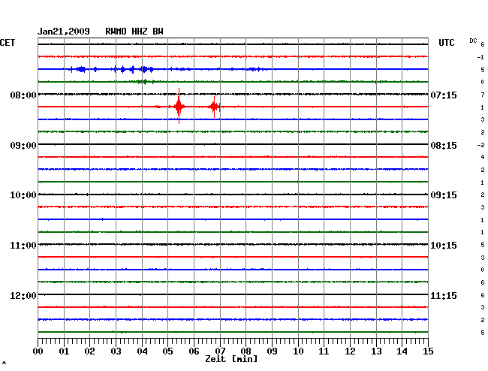Click the UTC timezone label

[x=446, y=43]
